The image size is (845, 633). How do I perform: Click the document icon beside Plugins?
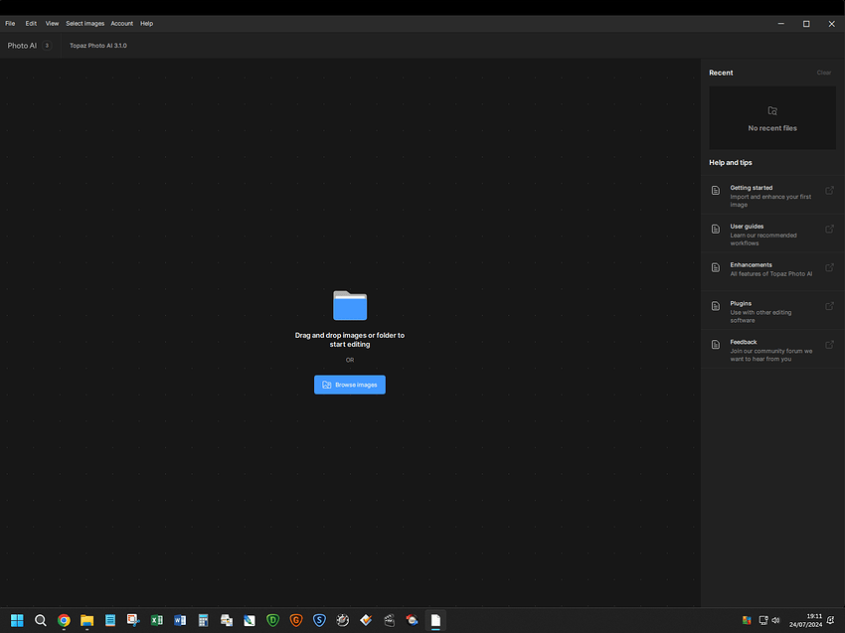click(x=716, y=306)
